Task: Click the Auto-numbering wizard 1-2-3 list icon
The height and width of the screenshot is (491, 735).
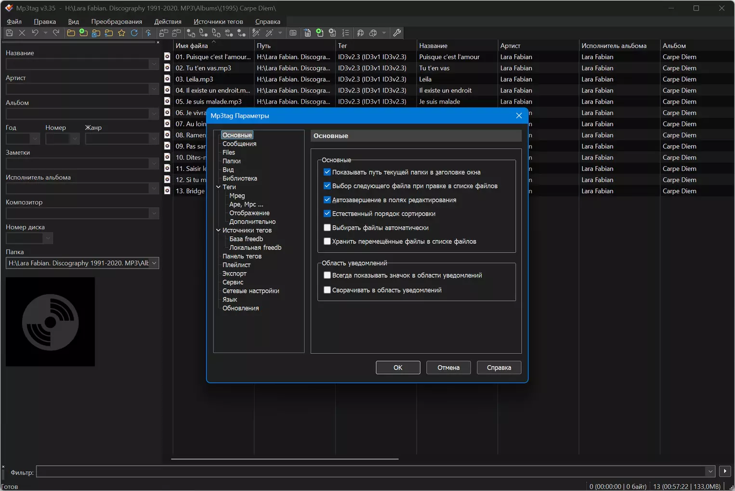Action: pos(345,33)
